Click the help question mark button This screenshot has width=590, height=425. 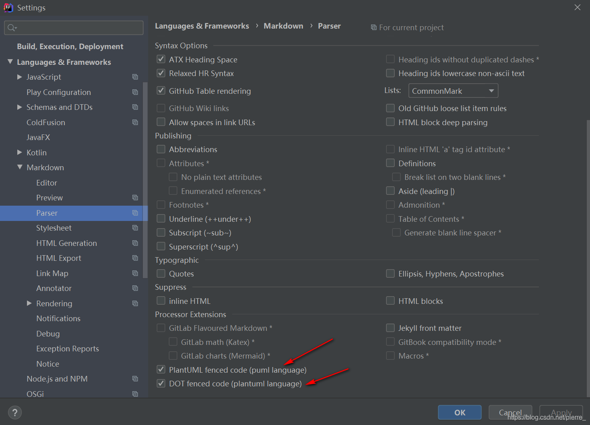[x=15, y=413]
